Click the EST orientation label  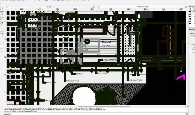[x=181, y=69]
